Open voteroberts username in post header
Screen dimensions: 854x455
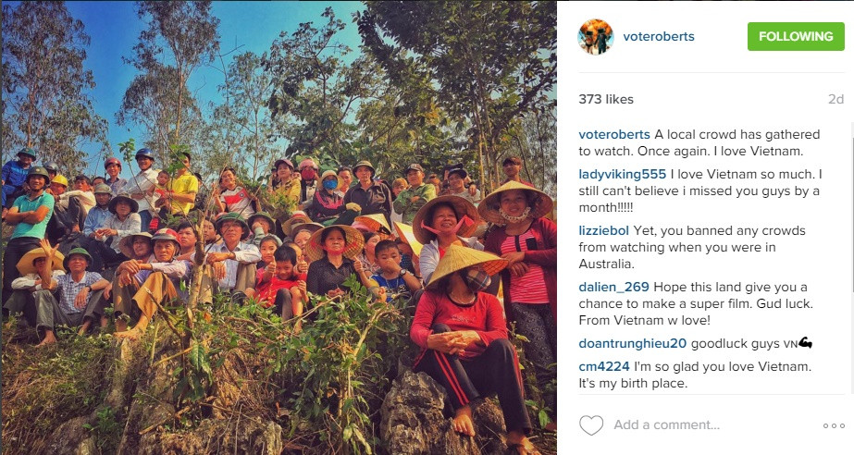[x=659, y=36]
